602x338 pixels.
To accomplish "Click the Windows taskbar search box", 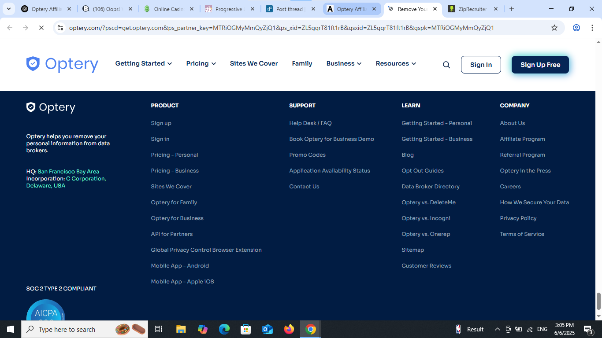I will click(84, 329).
